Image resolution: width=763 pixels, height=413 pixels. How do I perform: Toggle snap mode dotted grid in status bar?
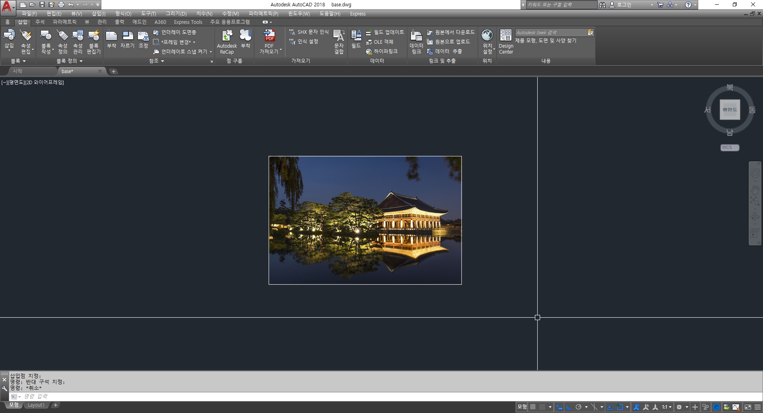click(x=542, y=407)
